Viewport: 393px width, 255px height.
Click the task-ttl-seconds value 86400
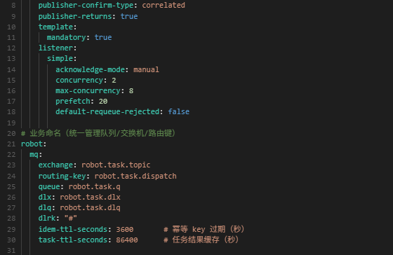pyautogui.click(x=127, y=240)
